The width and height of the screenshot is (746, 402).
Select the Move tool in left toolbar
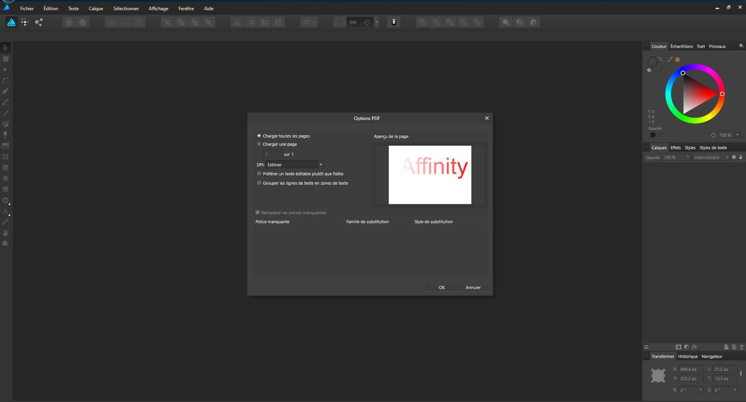6,48
